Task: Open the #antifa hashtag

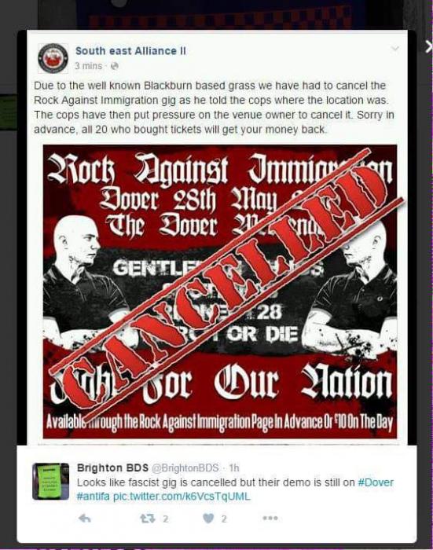Action: (x=94, y=497)
